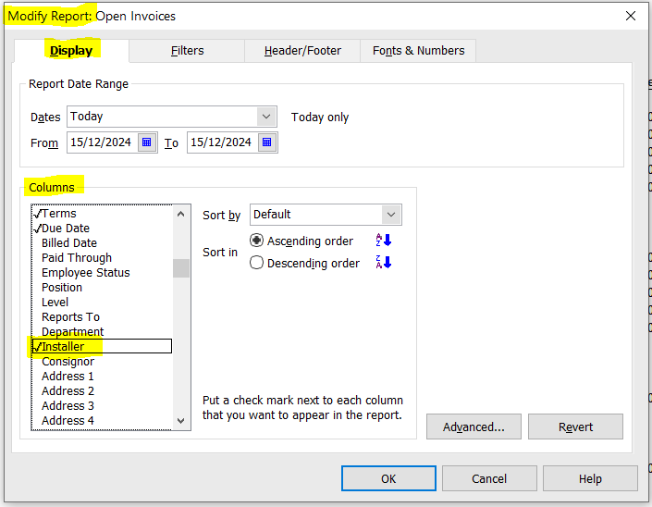Switch to the Filters tab
The height and width of the screenshot is (507, 652).
click(187, 51)
